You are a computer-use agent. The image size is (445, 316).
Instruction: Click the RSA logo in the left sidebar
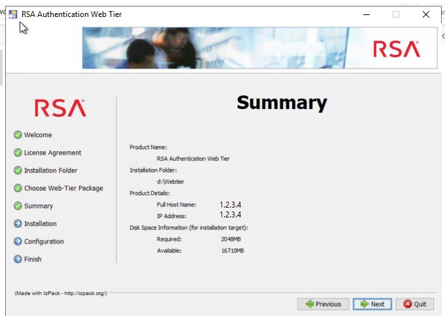(60, 108)
